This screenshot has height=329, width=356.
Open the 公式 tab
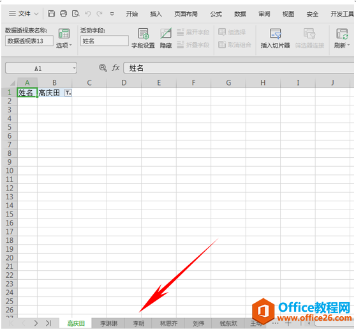(x=216, y=14)
